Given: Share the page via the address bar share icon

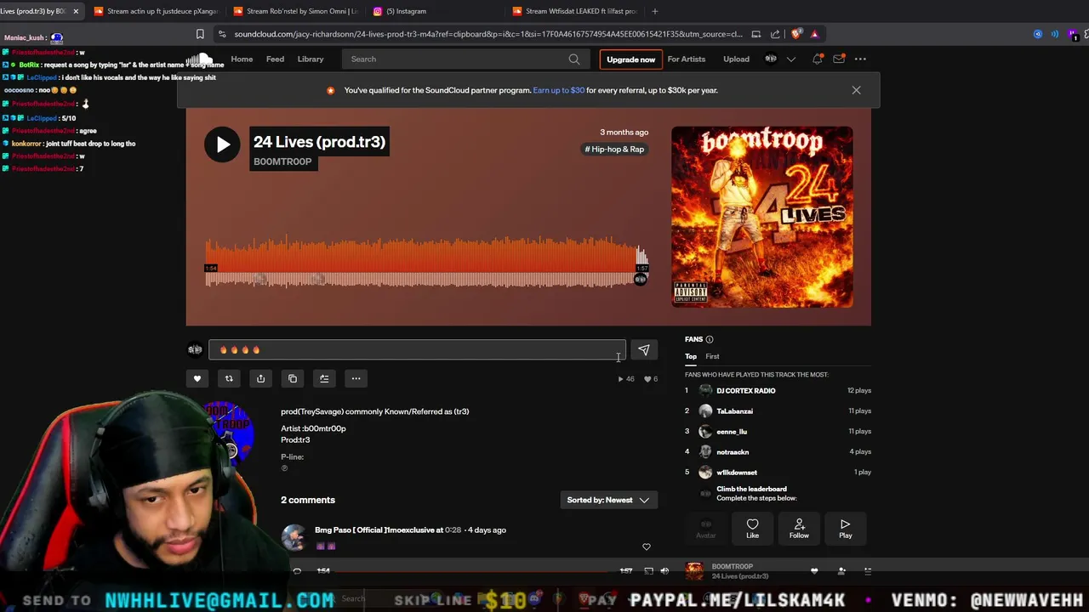Looking at the screenshot, I should [x=775, y=34].
